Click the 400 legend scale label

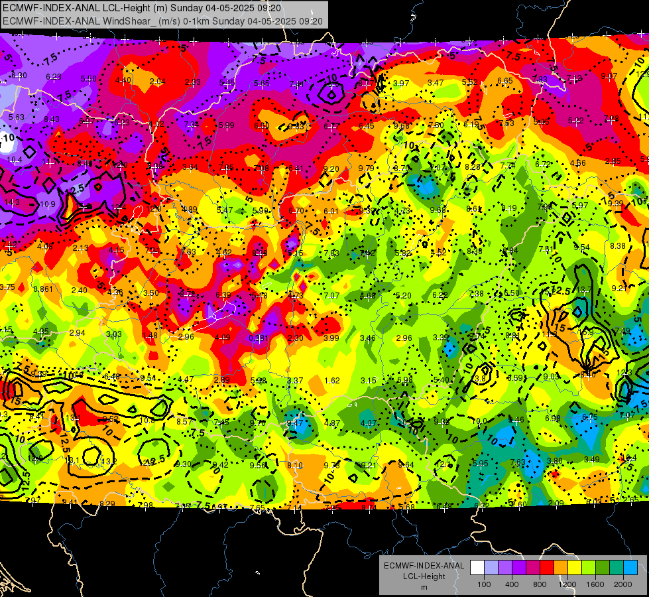[512, 584]
